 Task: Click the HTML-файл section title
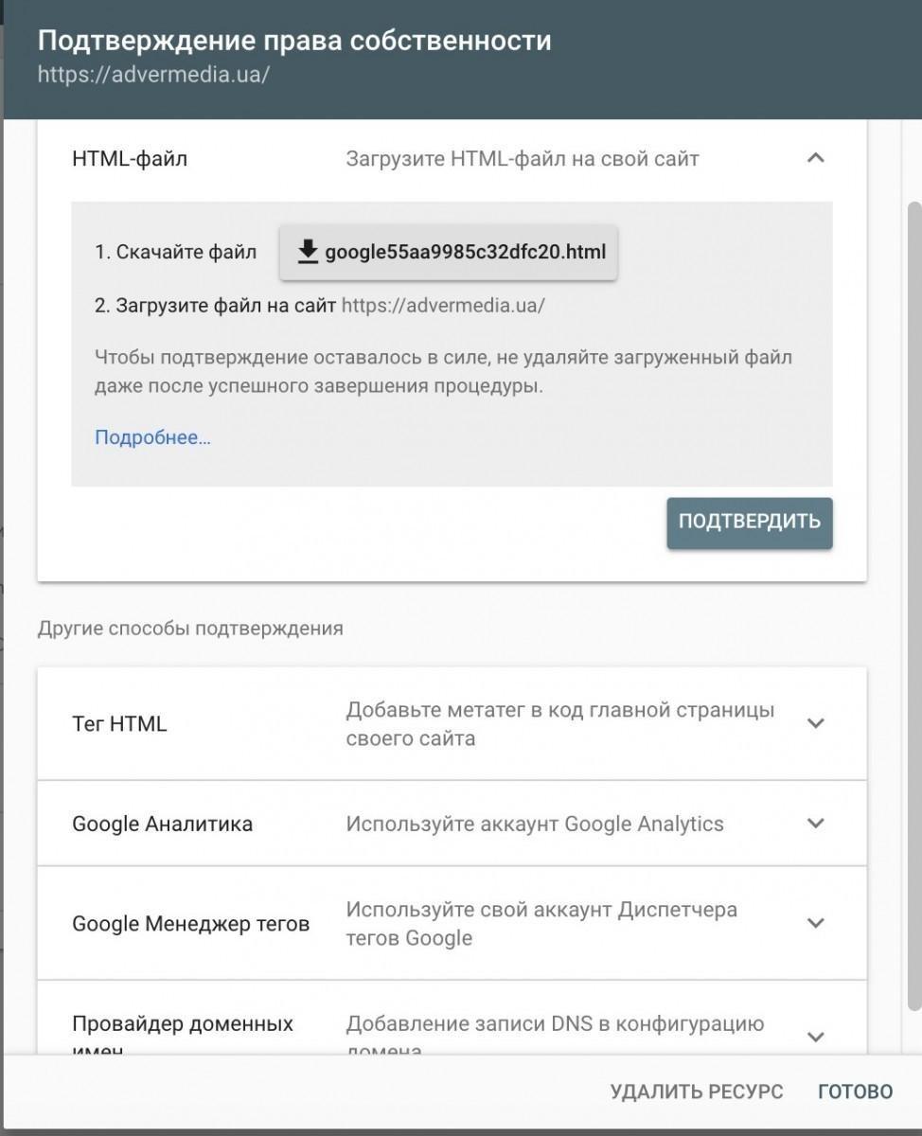(130, 159)
